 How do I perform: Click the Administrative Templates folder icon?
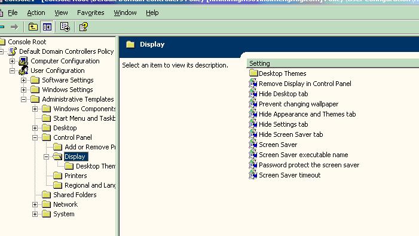tap(35, 99)
